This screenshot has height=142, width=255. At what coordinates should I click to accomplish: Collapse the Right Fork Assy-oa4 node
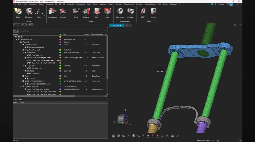pos(21,50)
